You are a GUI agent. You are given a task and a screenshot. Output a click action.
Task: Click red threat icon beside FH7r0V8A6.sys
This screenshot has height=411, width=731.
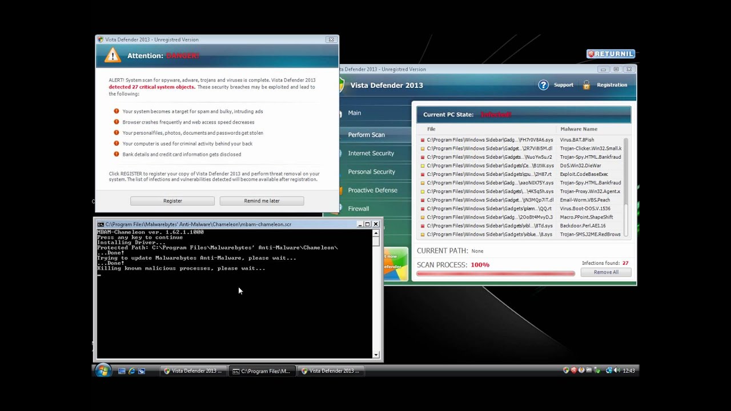[x=423, y=140]
